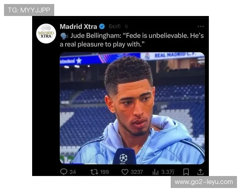The height and width of the screenshot is (192, 241).
Task: Click the reply speech bubble icon
Action: click(63, 172)
